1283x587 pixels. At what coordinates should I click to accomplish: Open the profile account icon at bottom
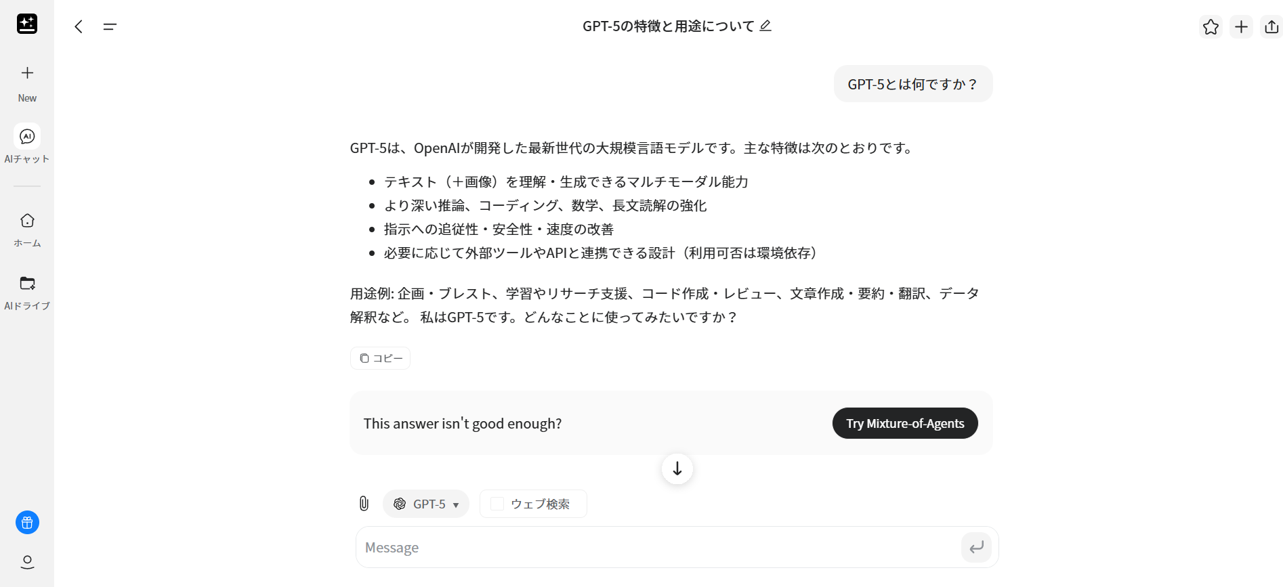click(x=27, y=562)
